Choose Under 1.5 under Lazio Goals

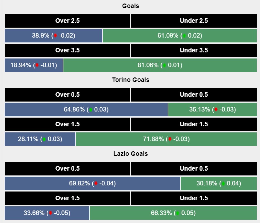(194, 198)
